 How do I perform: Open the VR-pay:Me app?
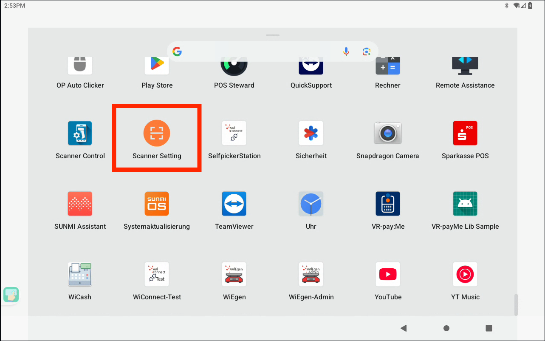388,204
